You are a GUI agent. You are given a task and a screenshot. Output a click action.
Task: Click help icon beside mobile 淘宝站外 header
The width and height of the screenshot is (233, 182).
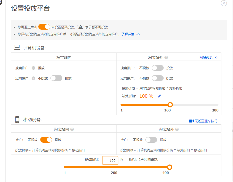(177, 129)
